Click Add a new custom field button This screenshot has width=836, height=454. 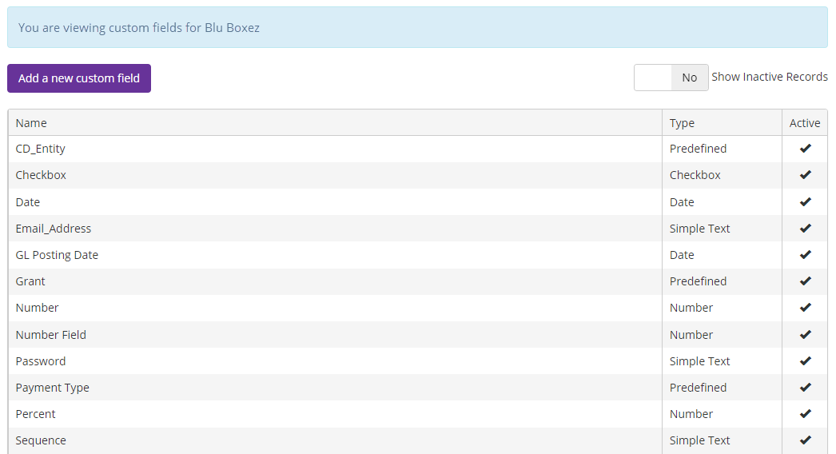coord(79,78)
